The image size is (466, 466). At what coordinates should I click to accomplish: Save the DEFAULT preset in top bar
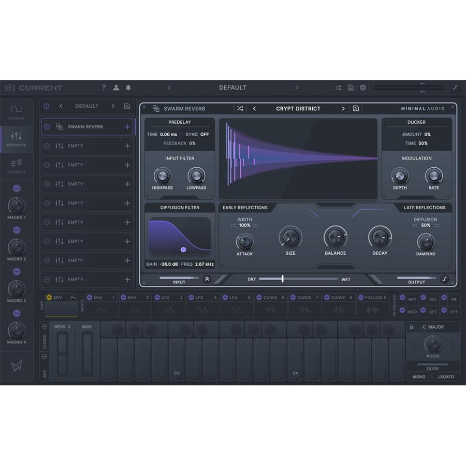(x=351, y=88)
